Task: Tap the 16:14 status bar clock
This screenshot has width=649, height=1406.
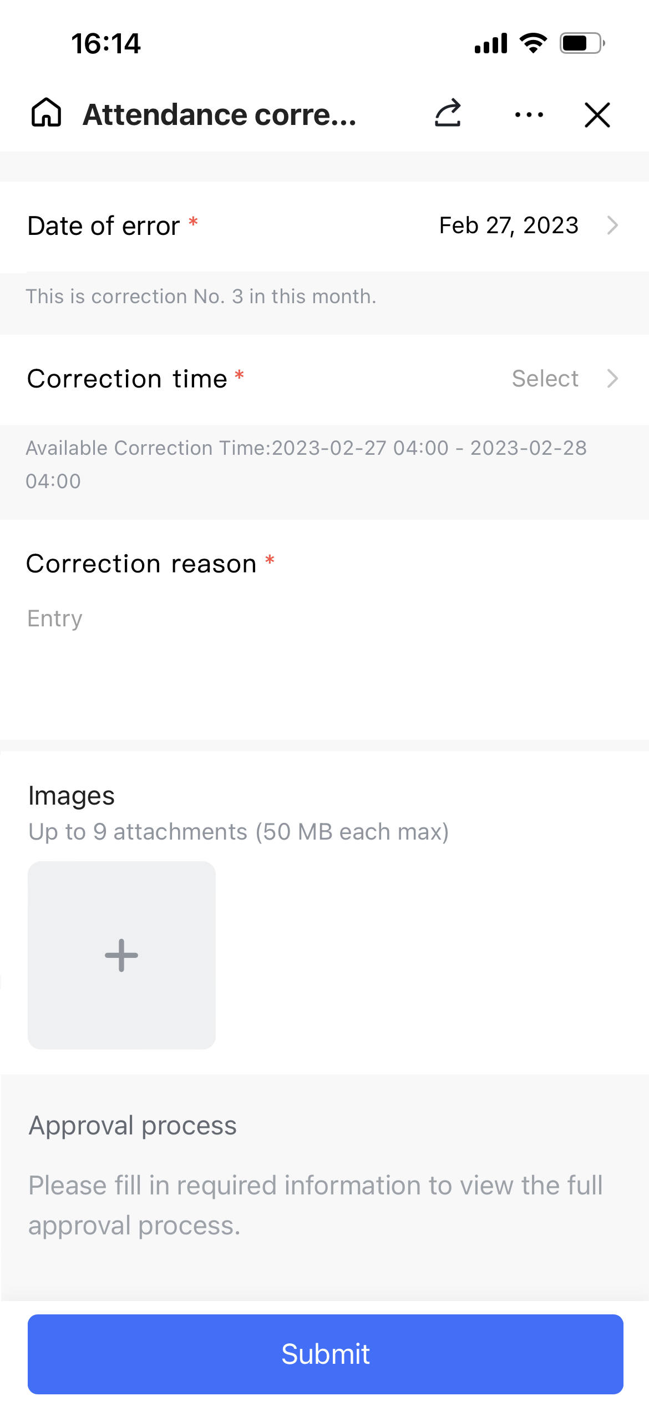Action: tap(106, 43)
